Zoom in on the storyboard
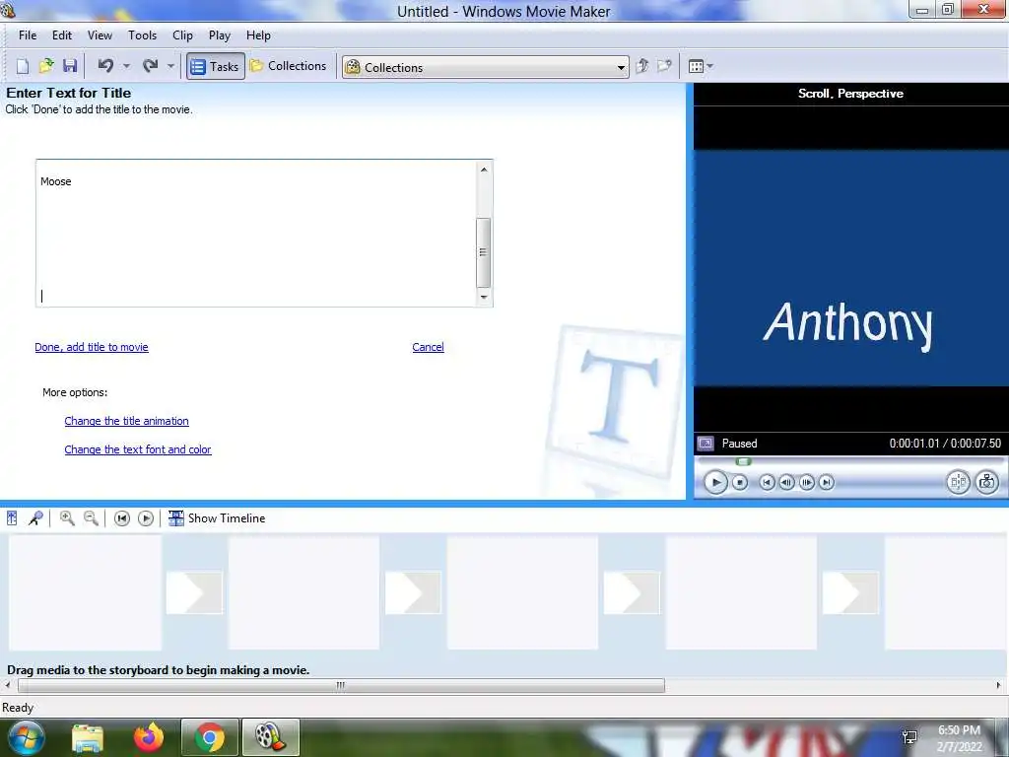Viewport: 1009px width, 757px height. (x=67, y=518)
